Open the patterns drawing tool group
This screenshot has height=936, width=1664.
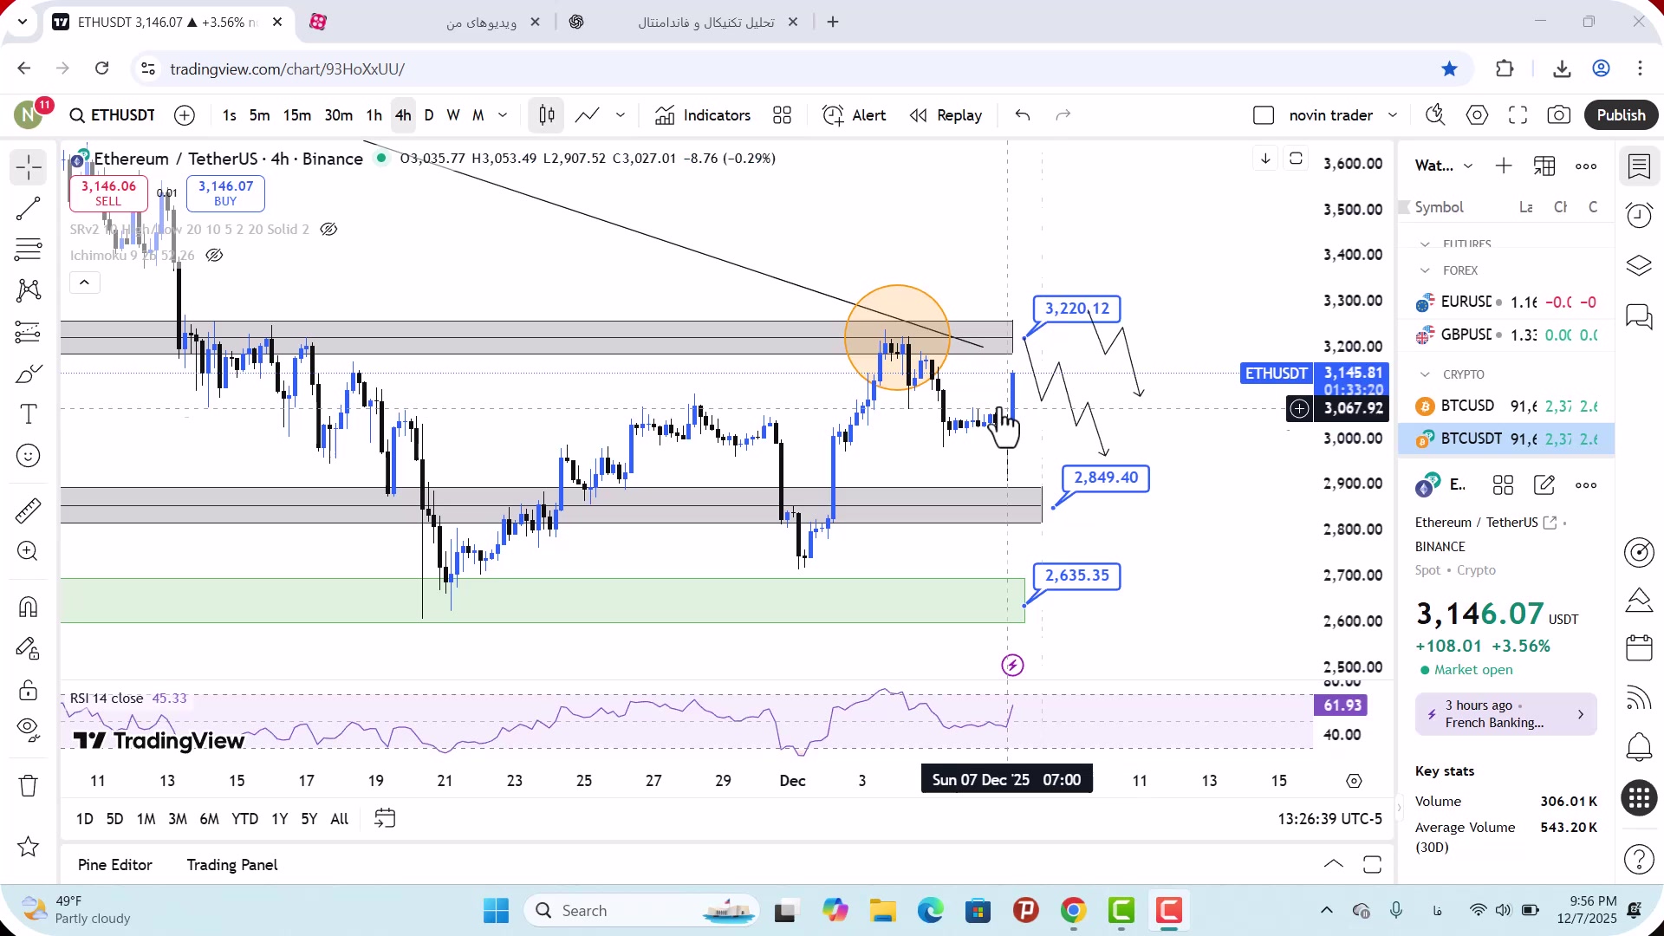tap(29, 290)
